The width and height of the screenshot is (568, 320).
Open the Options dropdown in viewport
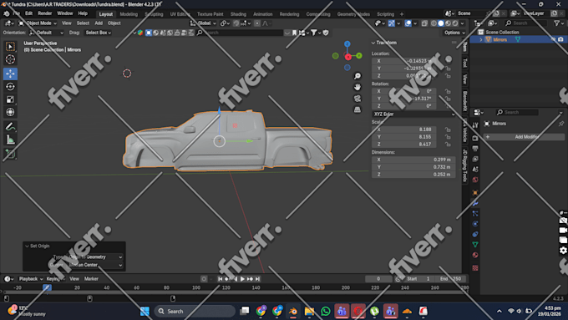(454, 33)
